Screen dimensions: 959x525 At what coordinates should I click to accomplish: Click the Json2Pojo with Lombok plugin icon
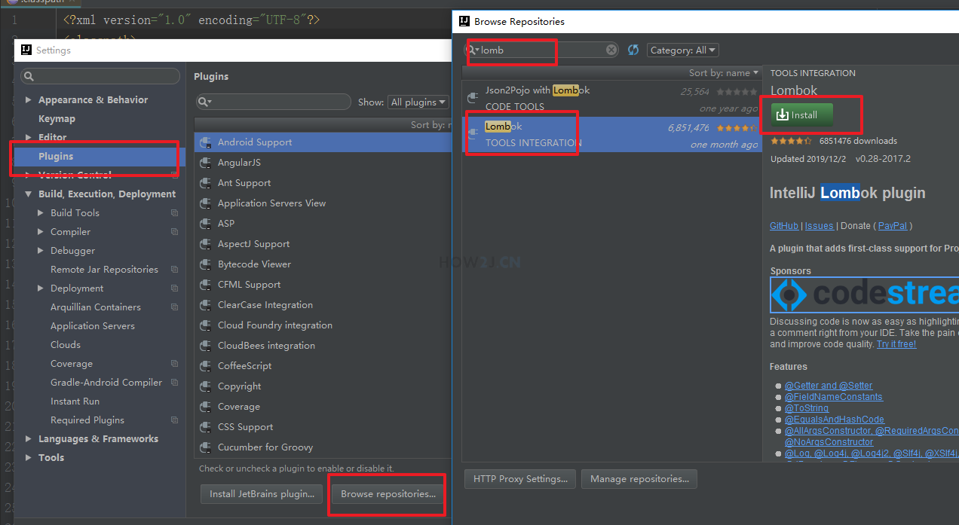473,98
